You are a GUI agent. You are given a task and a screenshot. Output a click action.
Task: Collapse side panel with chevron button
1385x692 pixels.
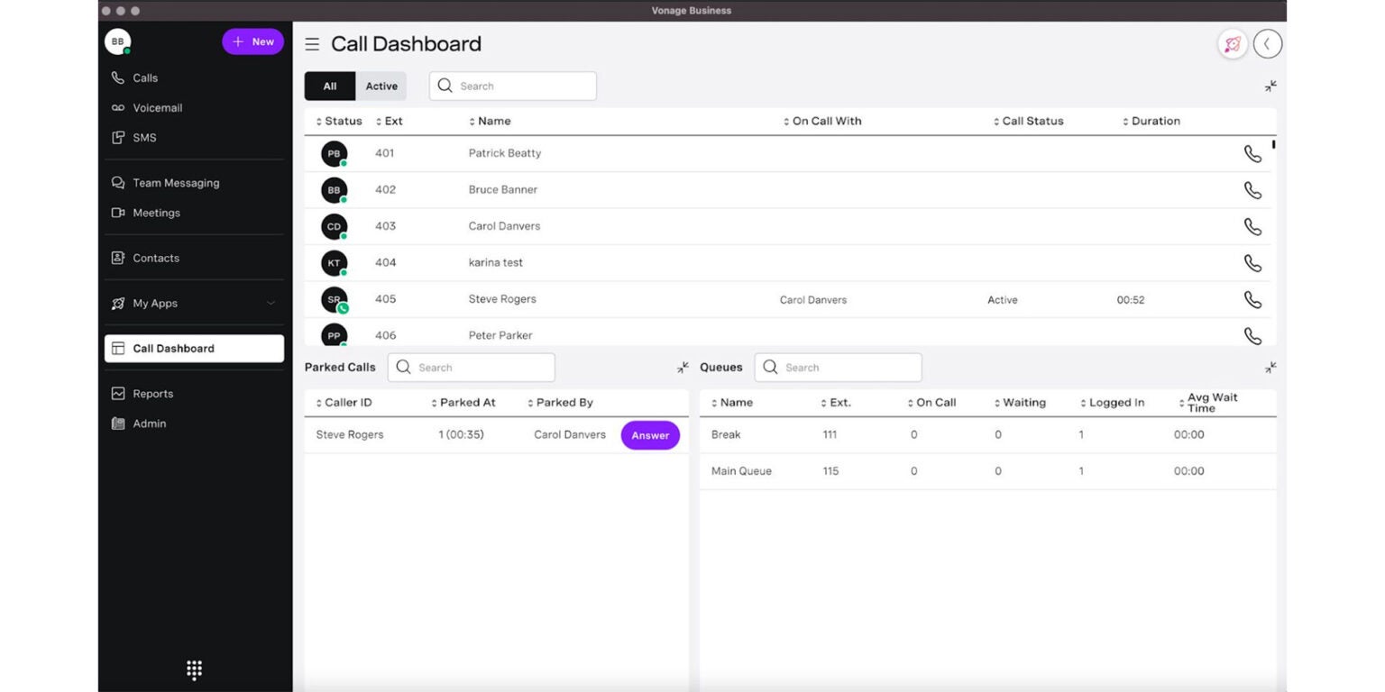pyautogui.click(x=1267, y=44)
